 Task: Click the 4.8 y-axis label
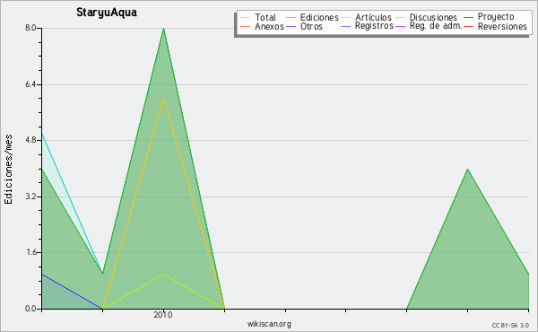pos(30,140)
